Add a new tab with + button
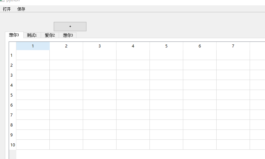Screen dimensions: 265x159 70,26
